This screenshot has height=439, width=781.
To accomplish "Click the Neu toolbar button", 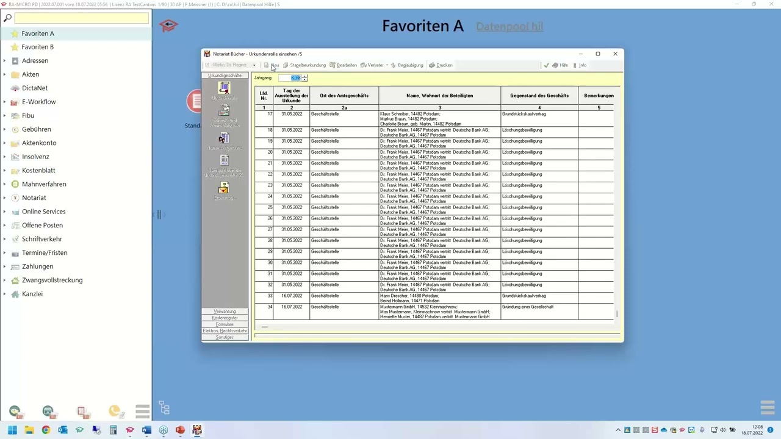I will pyautogui.click(x=272, y=65).
